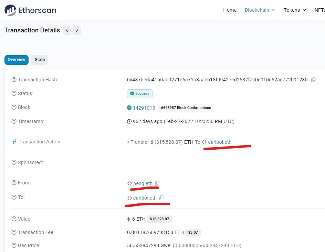Click help icon next to Timestamp
This screenshot has width=325, height=252.
[x=14, y=121]
